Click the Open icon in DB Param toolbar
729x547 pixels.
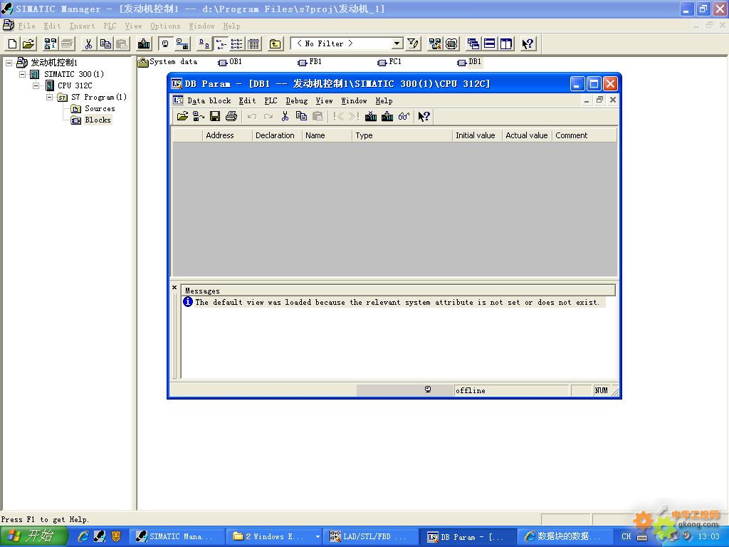tap(182, 116)
